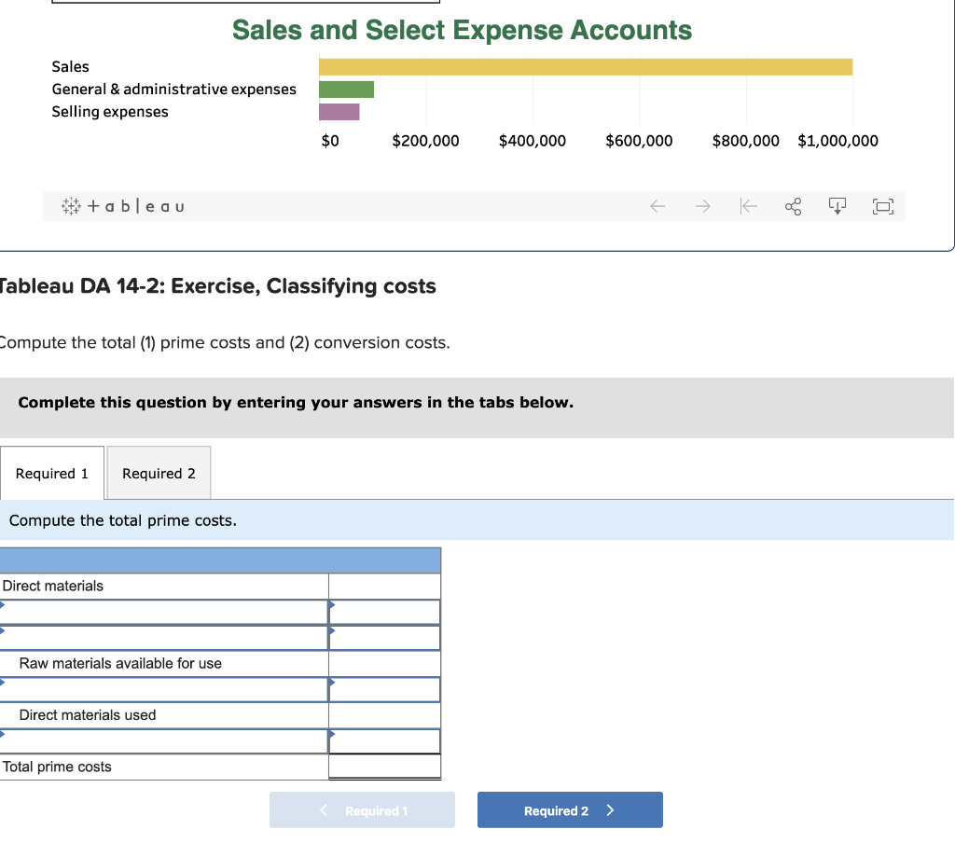The image size is (955, 857).
Task: Click the Tableau logo
Action: coord(122,206)
